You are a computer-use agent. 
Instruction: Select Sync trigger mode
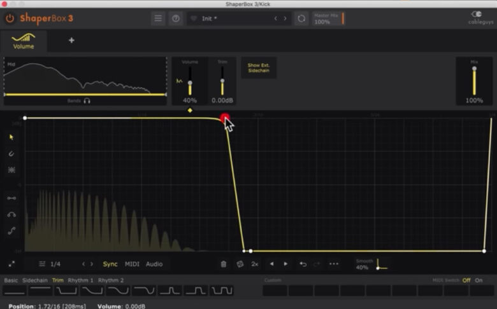click(x=110, y=264)
